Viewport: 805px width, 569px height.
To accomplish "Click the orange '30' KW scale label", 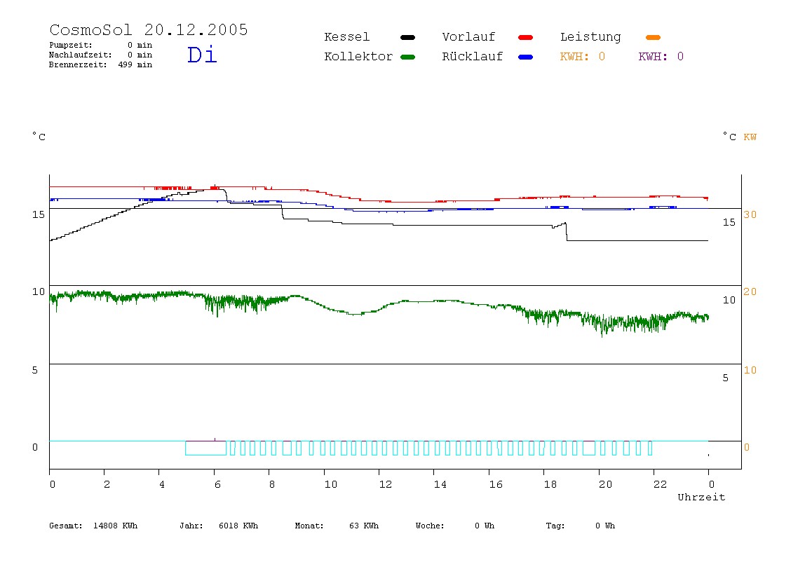I will 750,214.
